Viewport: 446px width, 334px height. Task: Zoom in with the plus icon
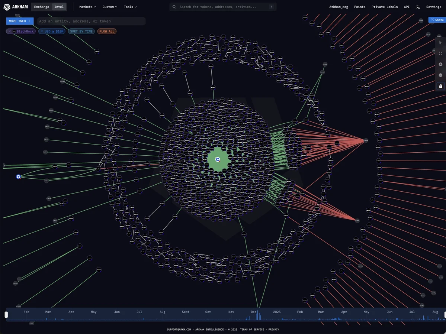point(440,64)
